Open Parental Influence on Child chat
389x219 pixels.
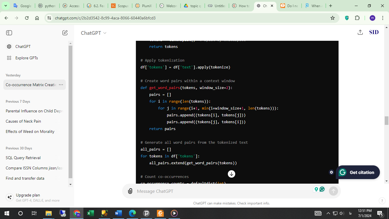point(34,111)
